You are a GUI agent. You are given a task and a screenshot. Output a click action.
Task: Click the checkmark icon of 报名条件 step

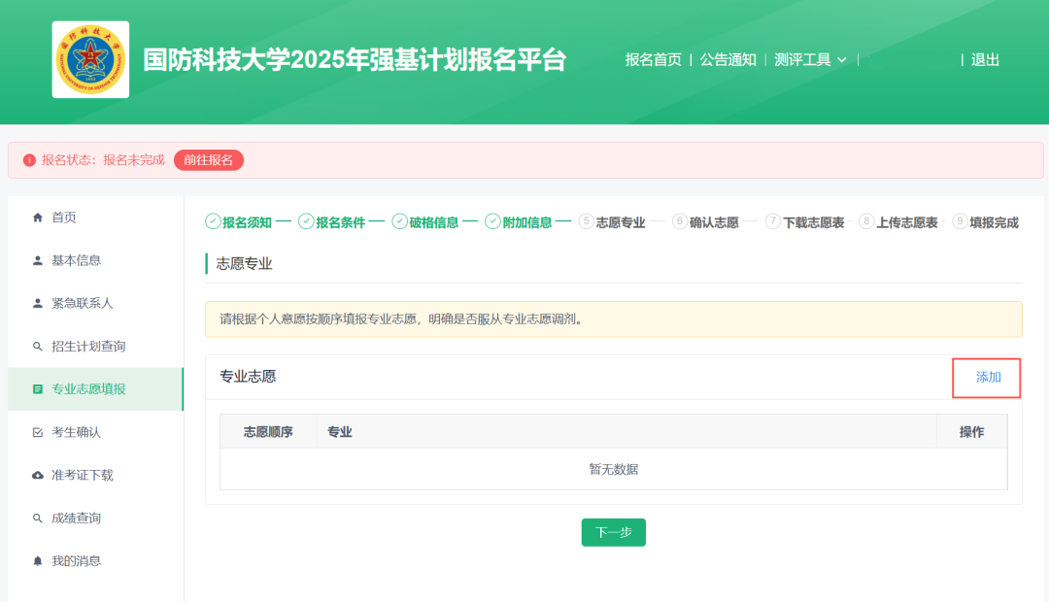pos(306,221)
